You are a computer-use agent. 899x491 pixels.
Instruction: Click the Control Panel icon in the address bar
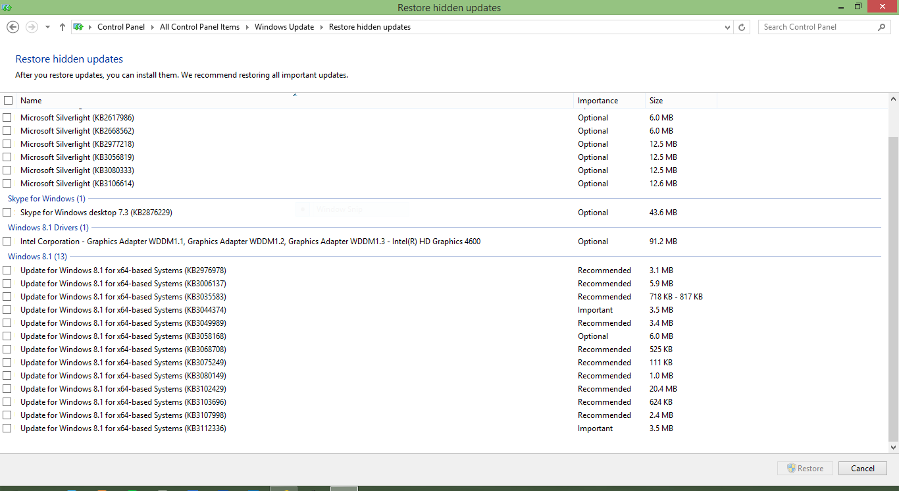78,27
